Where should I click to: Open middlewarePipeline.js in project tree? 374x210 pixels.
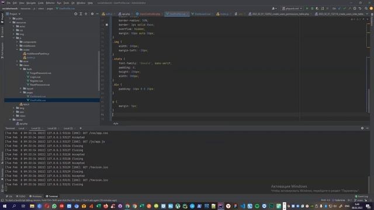coord(36,54)
